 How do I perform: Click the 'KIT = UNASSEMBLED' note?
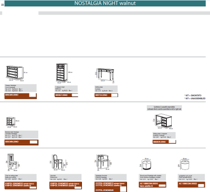tap(195, 99)
